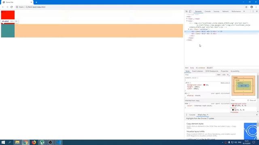
Task: Click the content size box in box model
Action: point(244,86)
